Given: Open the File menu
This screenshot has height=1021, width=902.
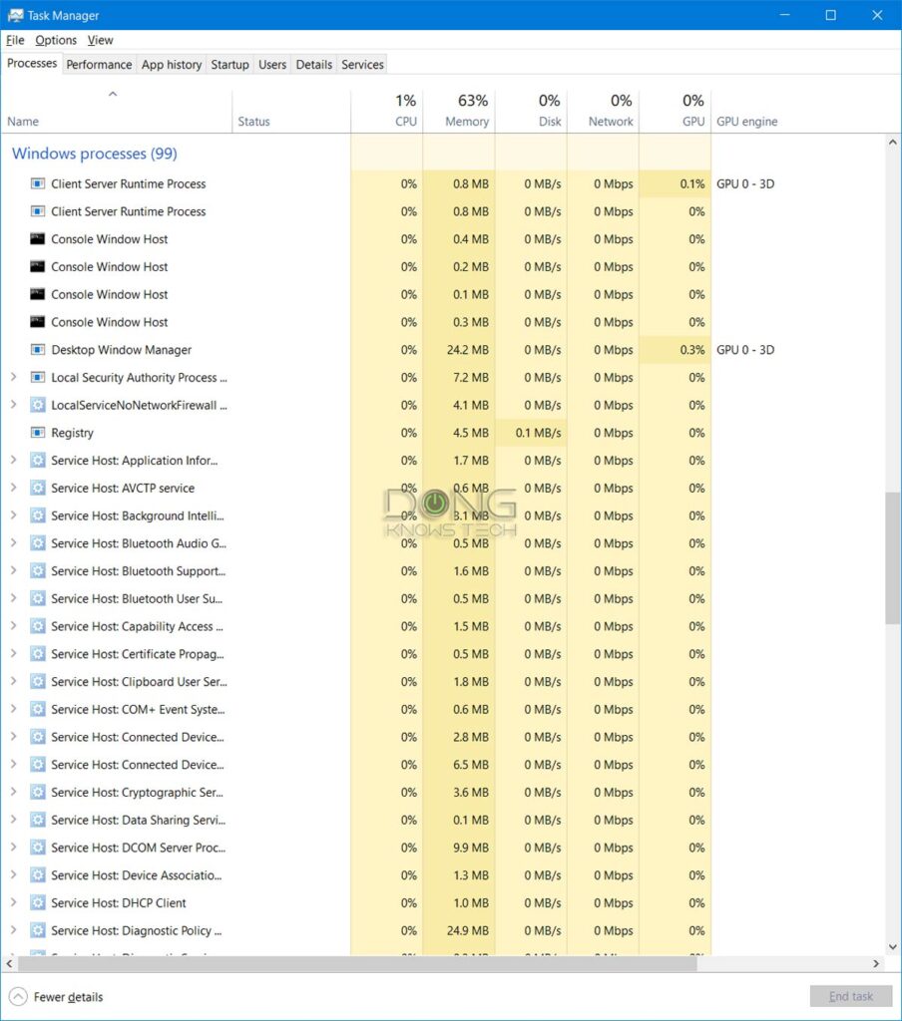Looking at the screenshot, I should click(15, 40).
